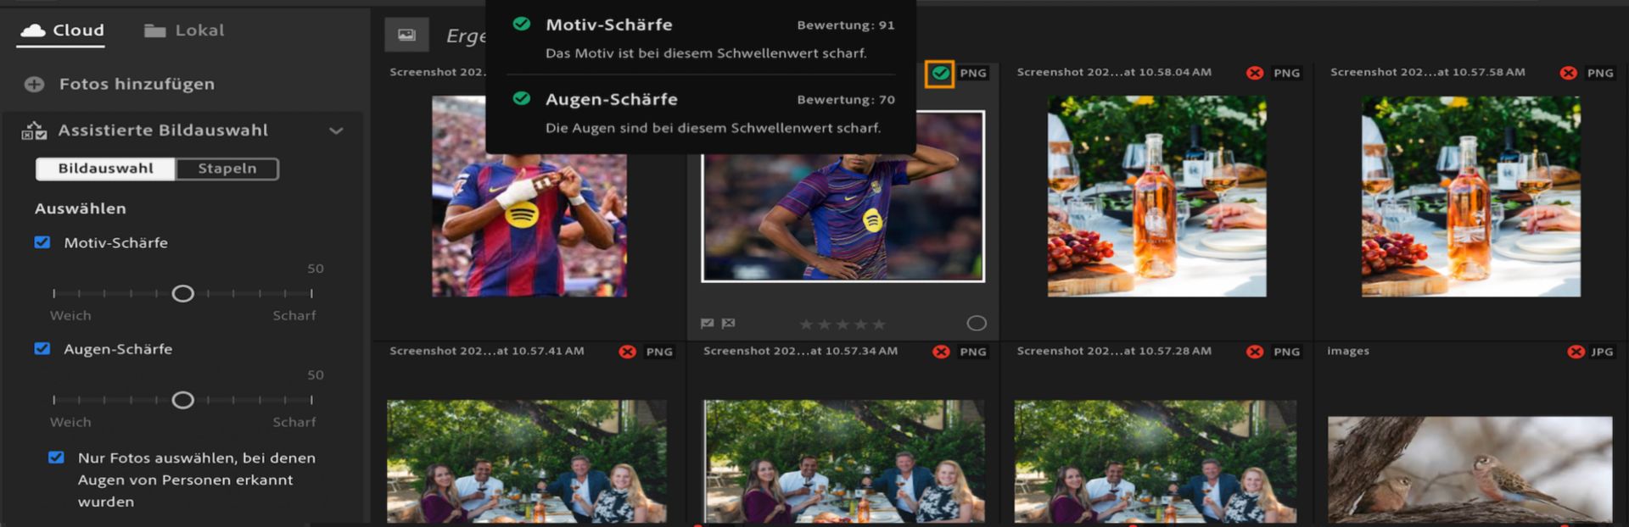Select the birds photo named images
Viewport: 1629px width, 527px height.
click(x=1469, y=469)
